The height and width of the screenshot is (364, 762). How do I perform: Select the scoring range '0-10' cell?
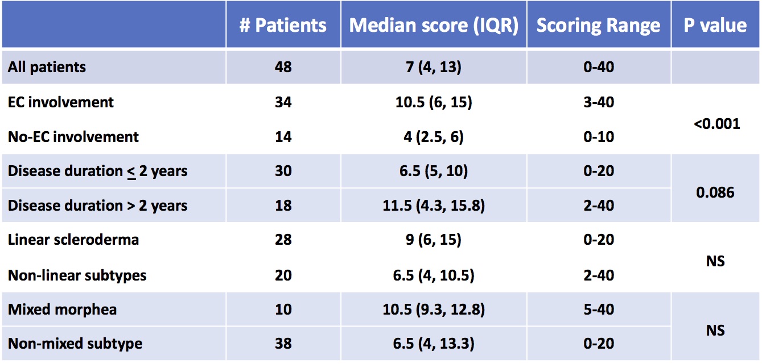pyautogui.click(x=599, y=137)
